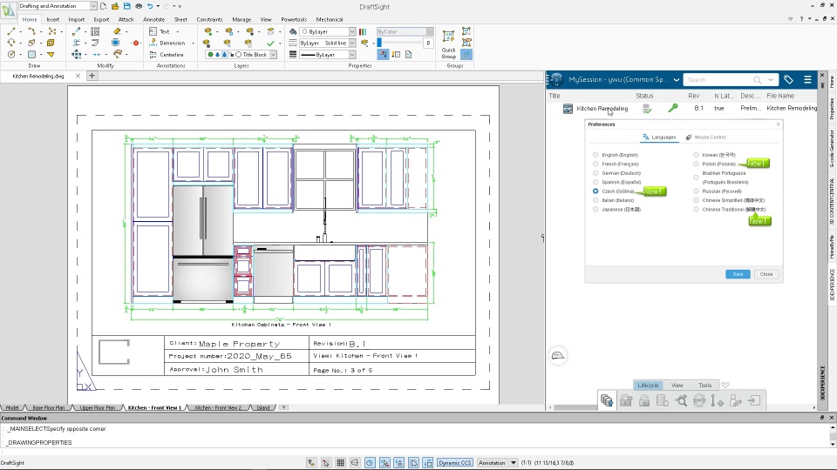The image size is (837, 470).
Task: Click the Save button in Preferences dialog
Action: click(x=738, y=274)
